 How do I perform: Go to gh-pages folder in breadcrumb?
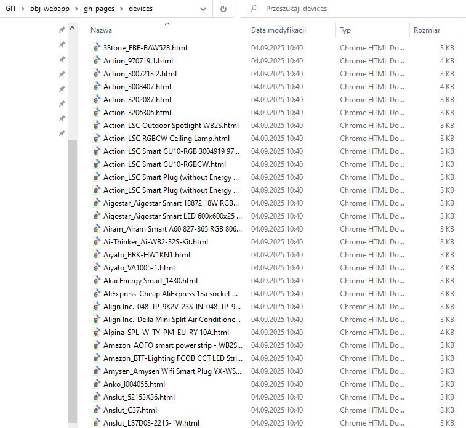pyautogui.click(x=99, y=9)
